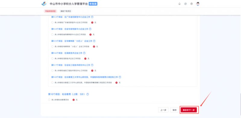The width and height of the screenshot is (241, 118).
Task: Select 无 for 第9-8个项目
Action: point(117,82)
